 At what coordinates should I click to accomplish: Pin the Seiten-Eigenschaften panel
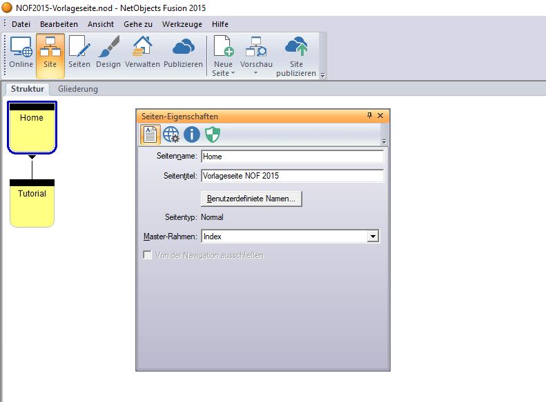369,115
